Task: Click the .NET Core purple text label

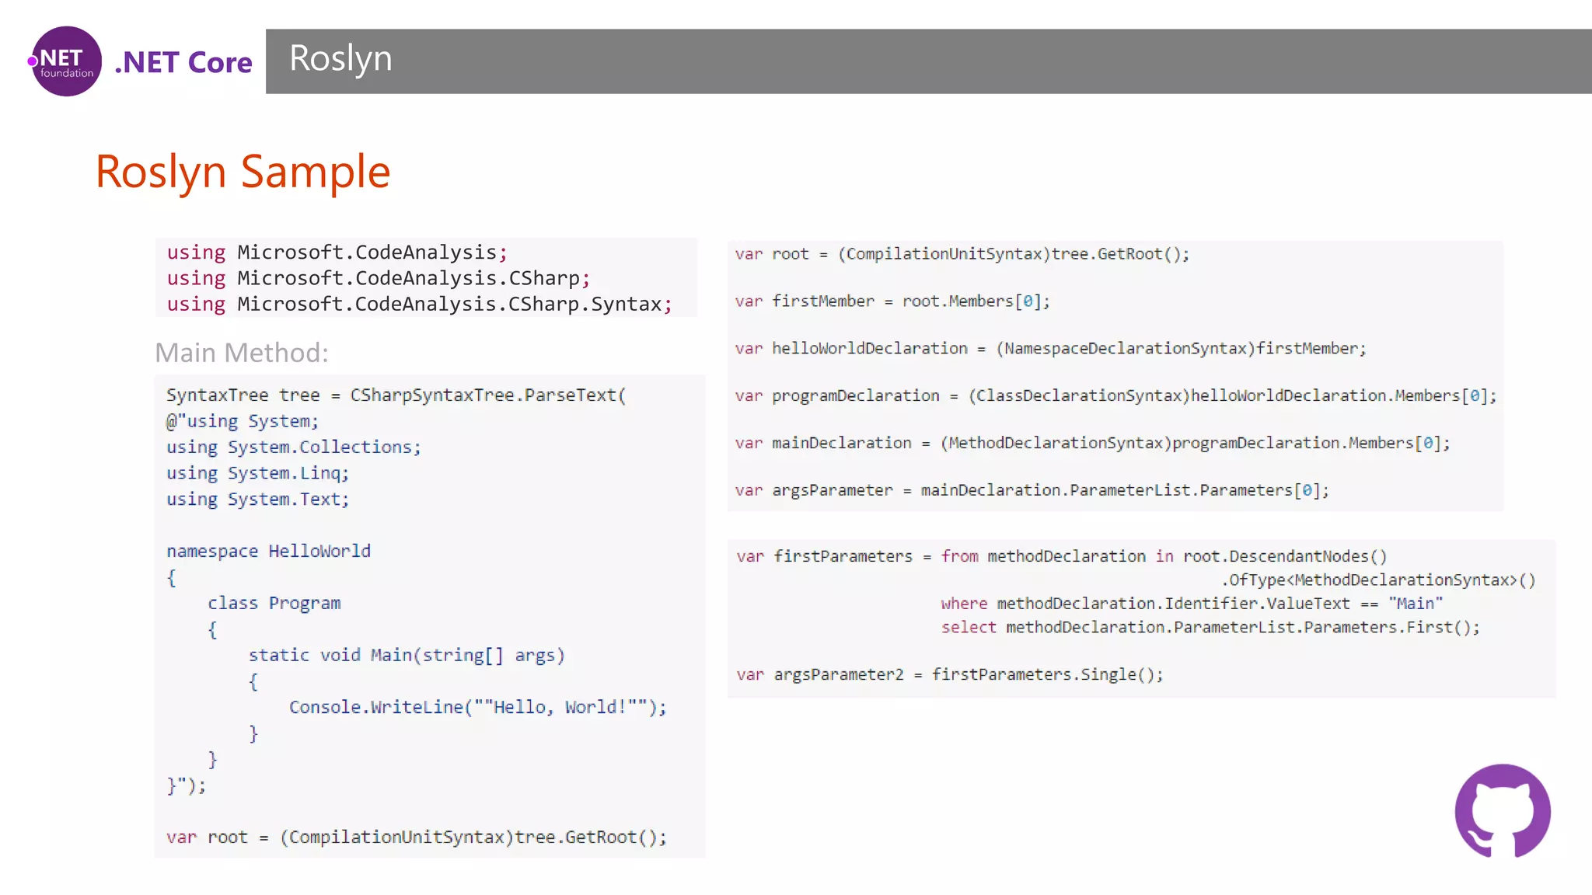Action: [x=183, y=62]
